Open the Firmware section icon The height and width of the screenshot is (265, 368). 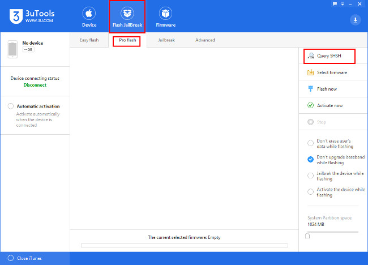click(165, 14)
